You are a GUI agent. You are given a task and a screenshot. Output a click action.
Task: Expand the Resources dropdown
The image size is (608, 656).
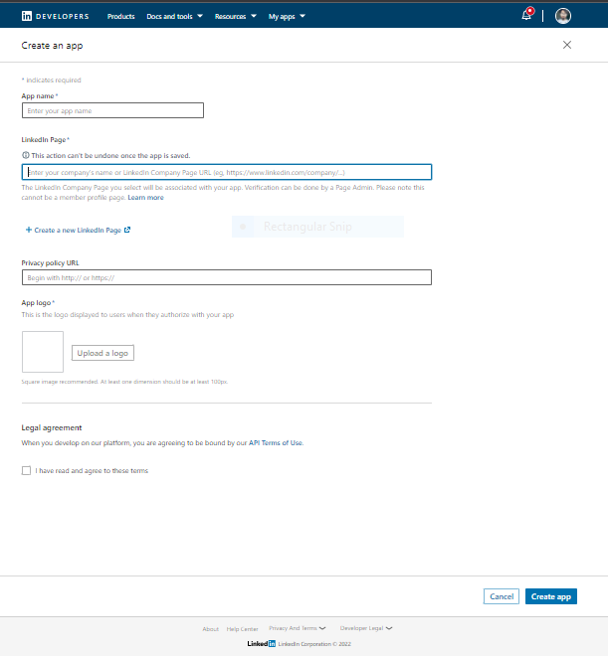pos(235,16)
